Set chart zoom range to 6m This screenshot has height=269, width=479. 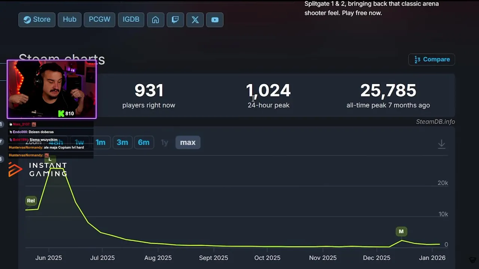pyautogui.click(x=144, y=142)
